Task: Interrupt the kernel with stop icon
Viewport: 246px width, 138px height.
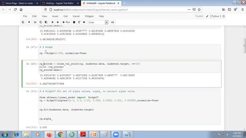Action: pyautogui.click(x=74, y=22)
